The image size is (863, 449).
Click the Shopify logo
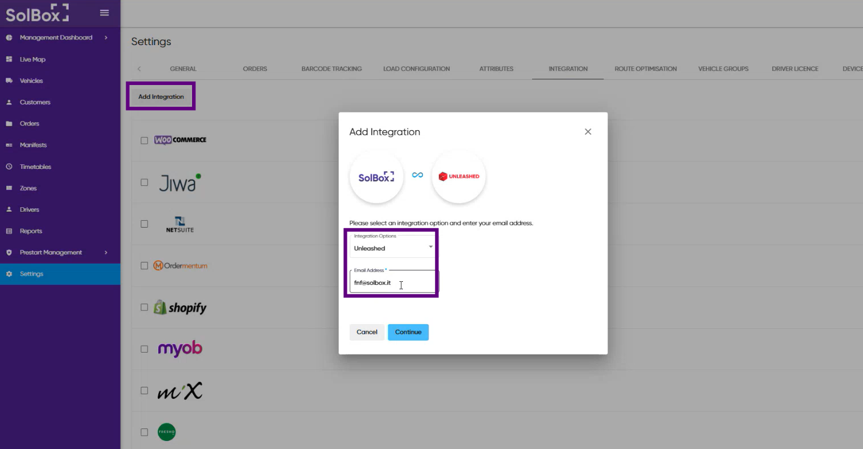[x=180, y=308]
